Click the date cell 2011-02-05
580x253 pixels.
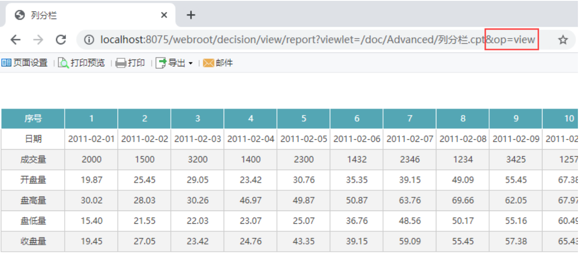coord(304,139)
